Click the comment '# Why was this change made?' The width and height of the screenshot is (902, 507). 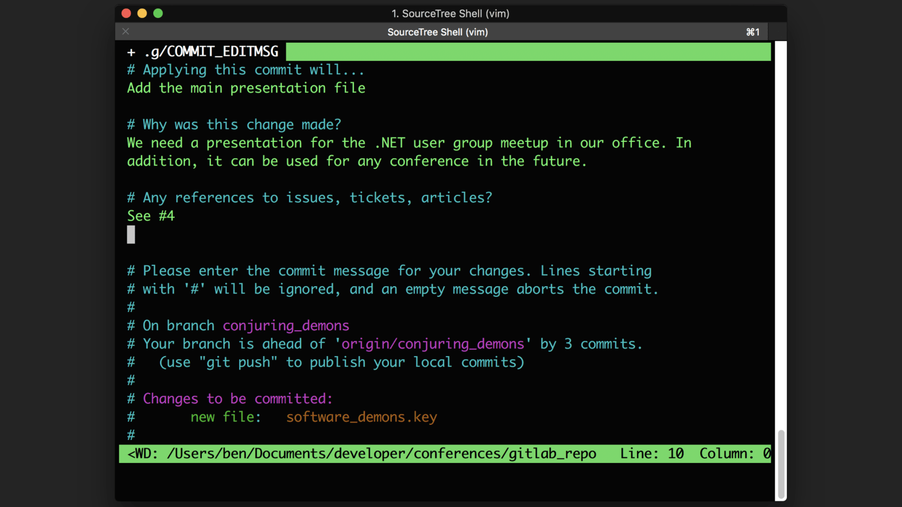click(234, 124)
